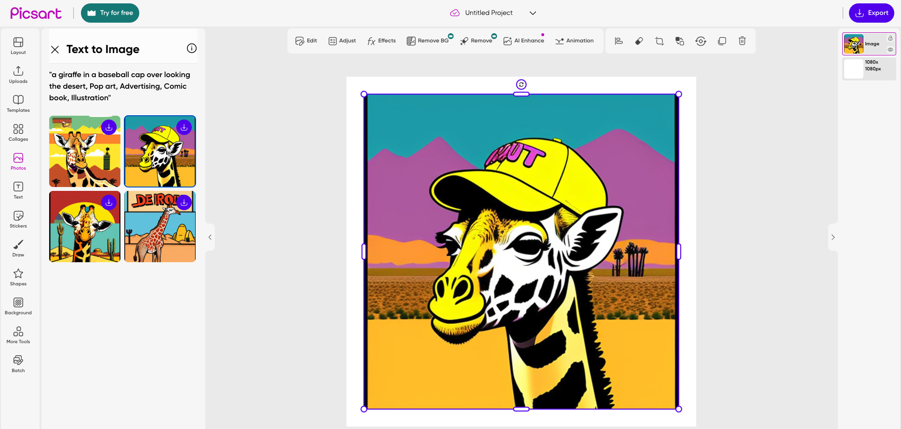
Task: Toggle Image layer visibility eye
Action: pos(890,50)
